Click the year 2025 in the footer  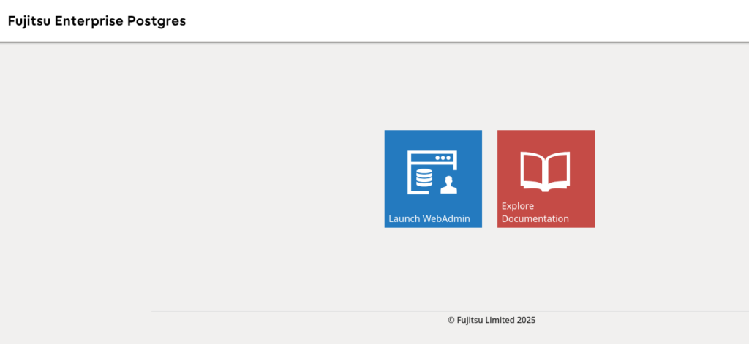[535, 320]
